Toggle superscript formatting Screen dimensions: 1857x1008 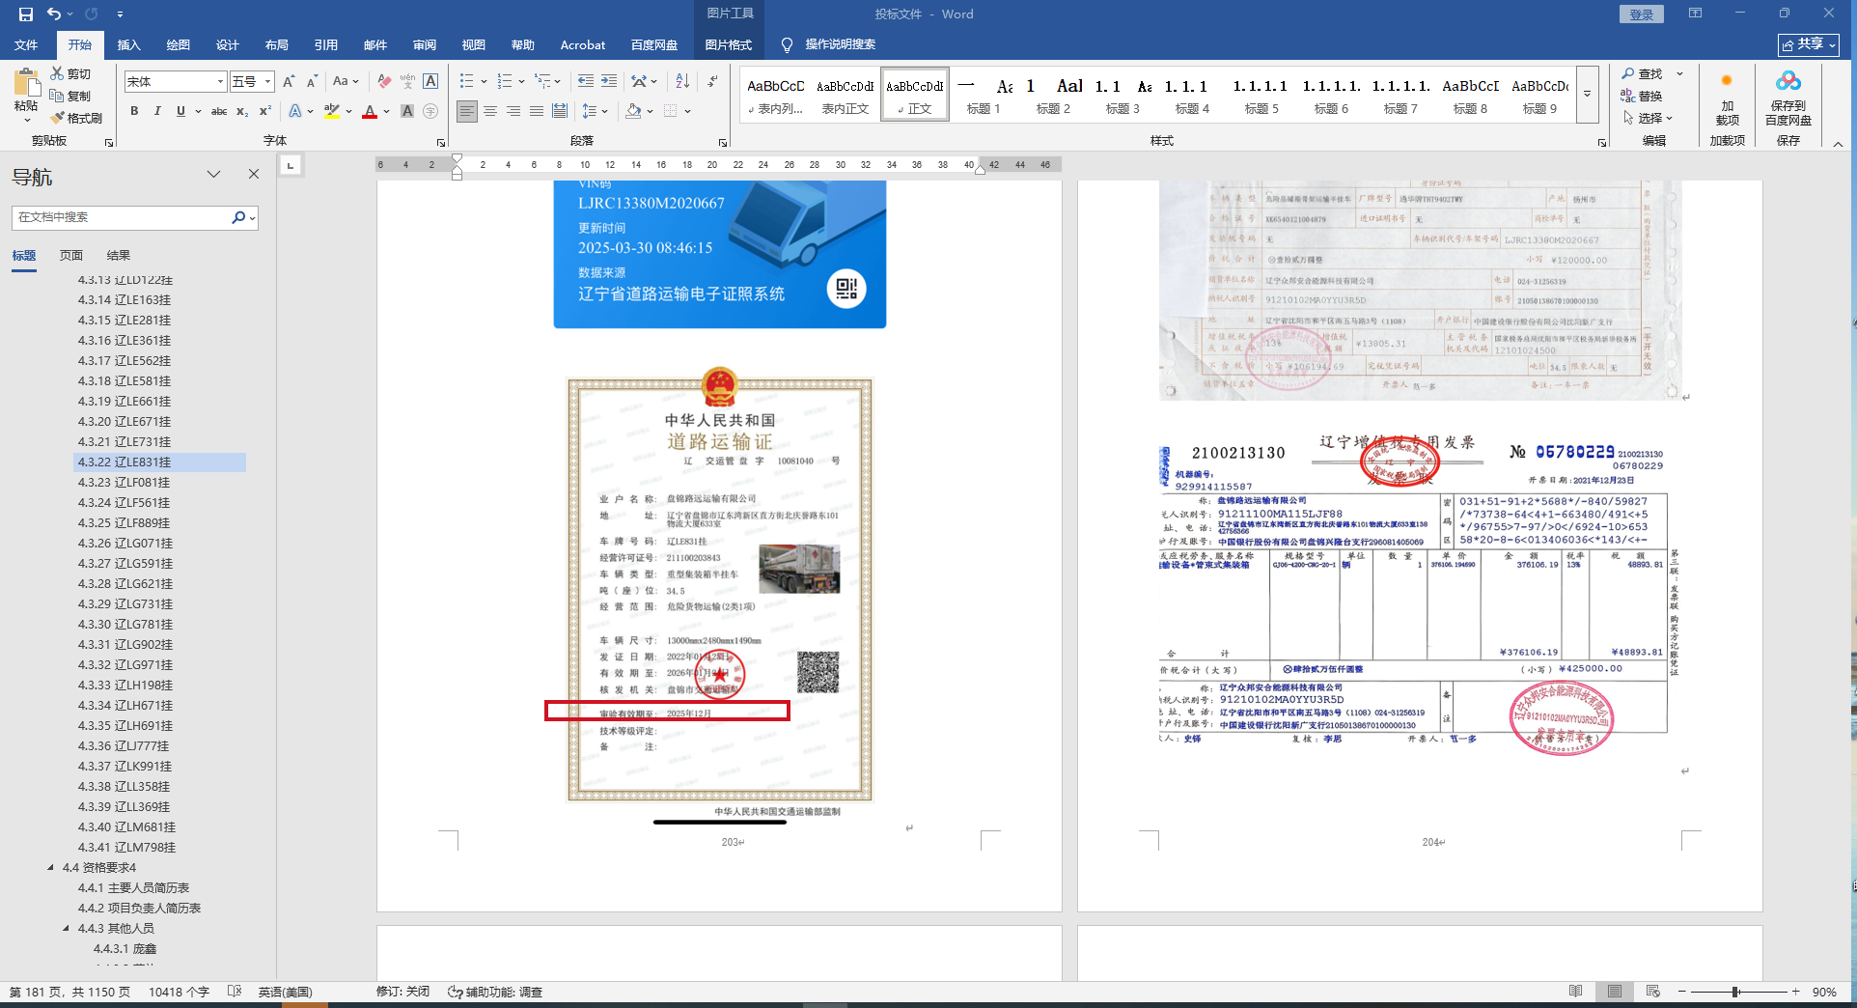point(265,112)
